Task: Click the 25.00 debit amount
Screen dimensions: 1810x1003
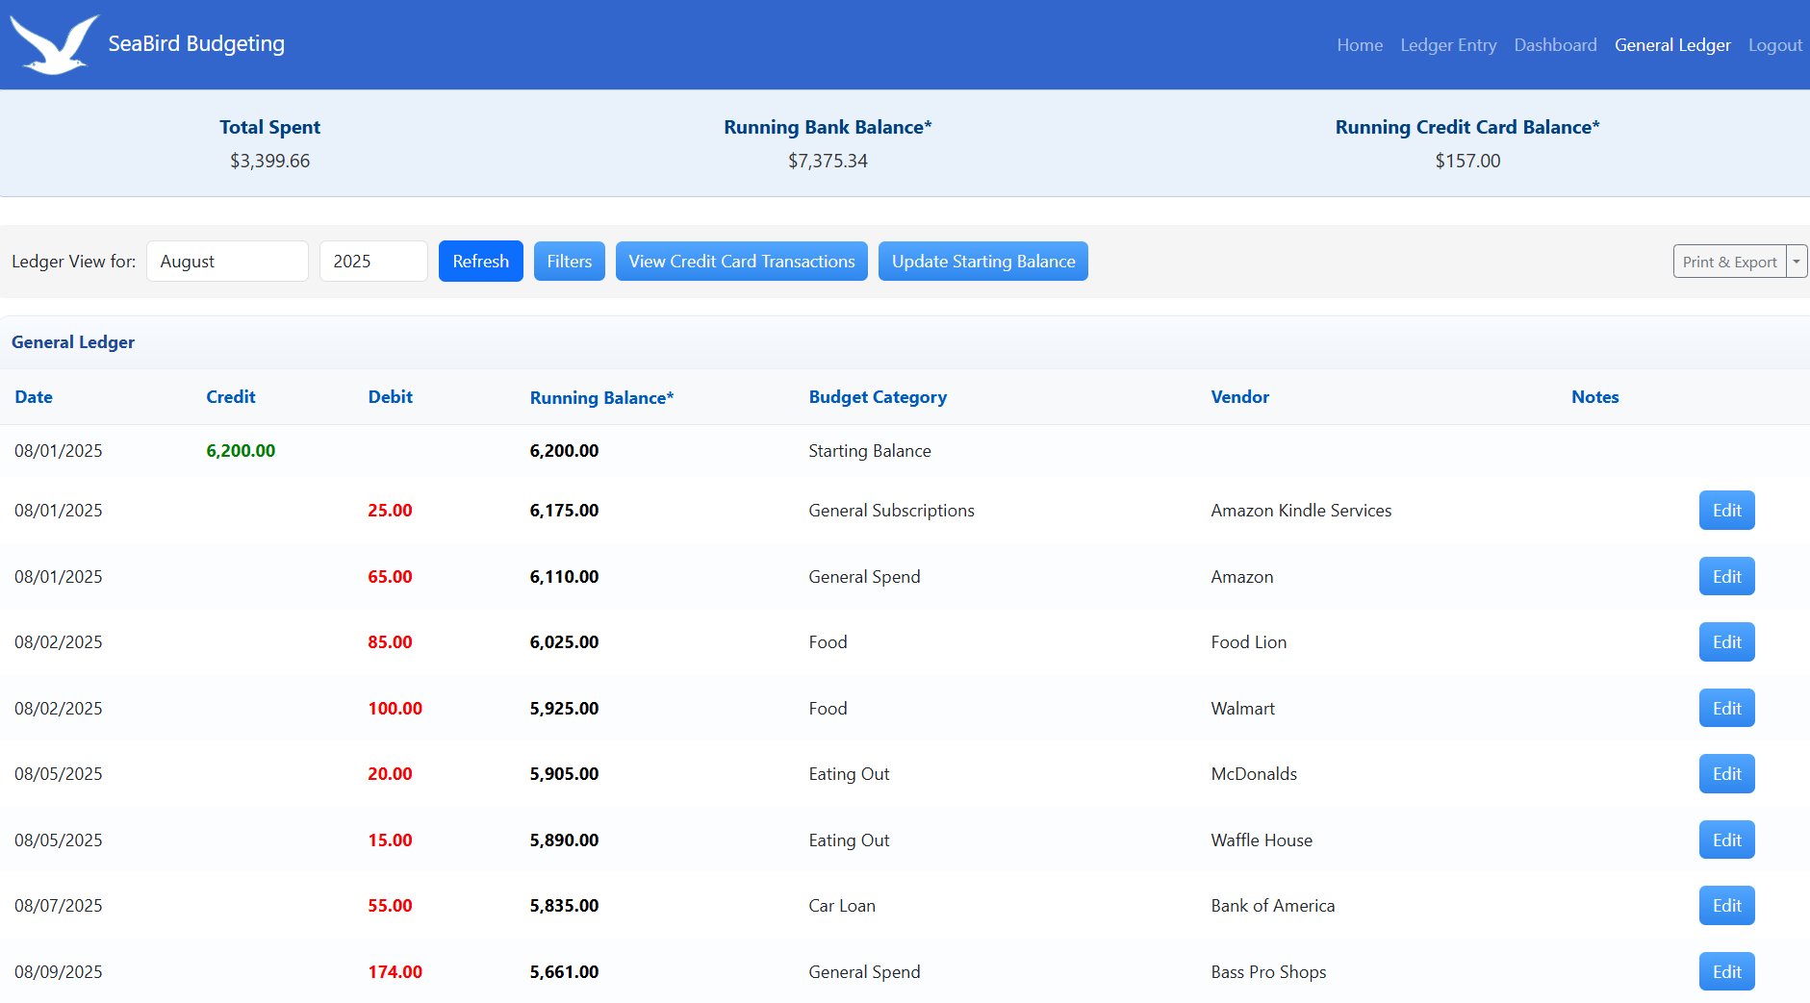Action: (x=390, y=511)
